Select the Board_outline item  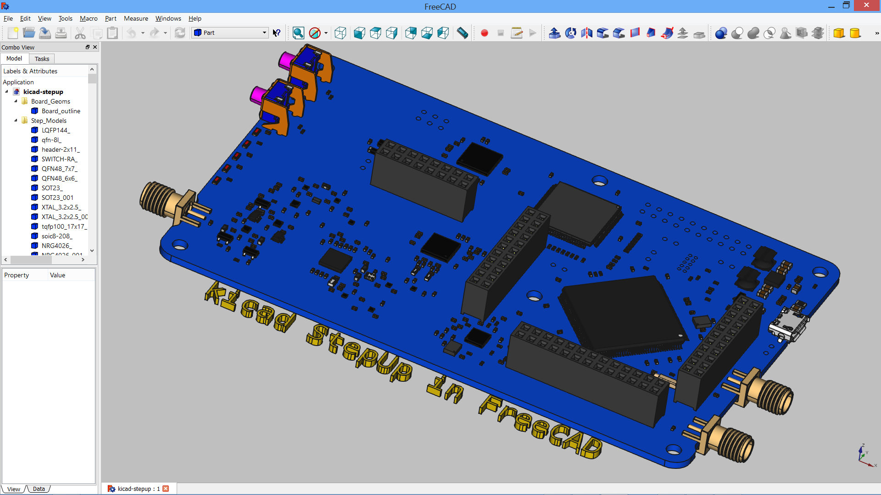(61, 110)
